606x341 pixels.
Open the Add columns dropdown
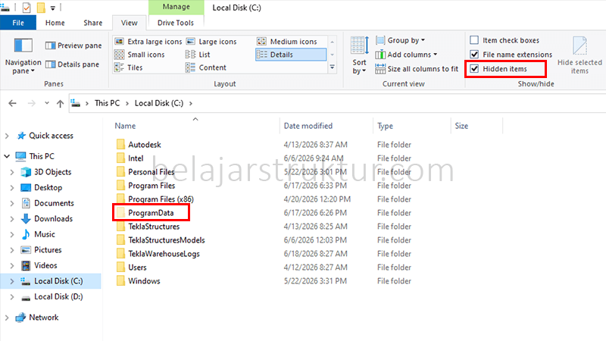[407, 55]
